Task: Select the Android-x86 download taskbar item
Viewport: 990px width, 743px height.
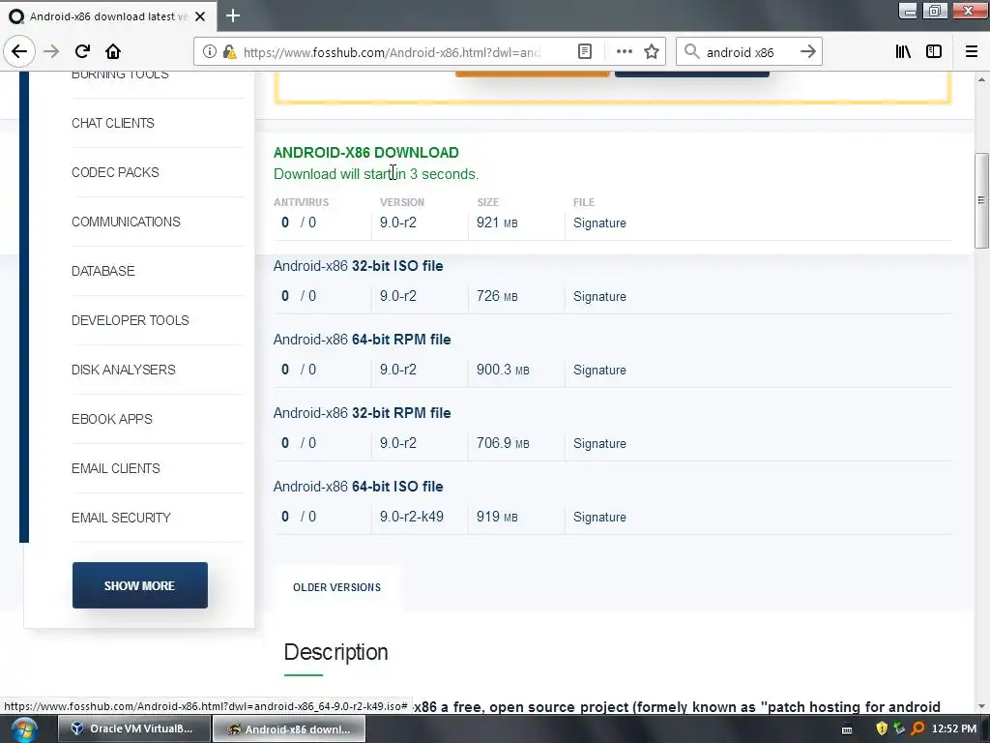Action: pos(289,729)
